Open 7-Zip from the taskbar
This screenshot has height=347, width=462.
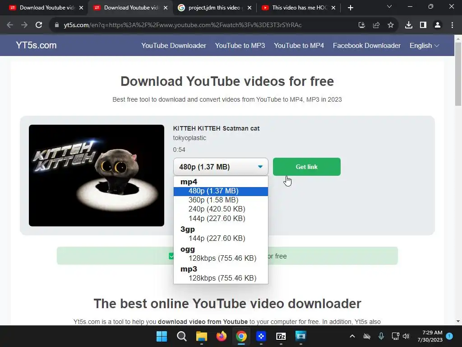tap(281, 336)
